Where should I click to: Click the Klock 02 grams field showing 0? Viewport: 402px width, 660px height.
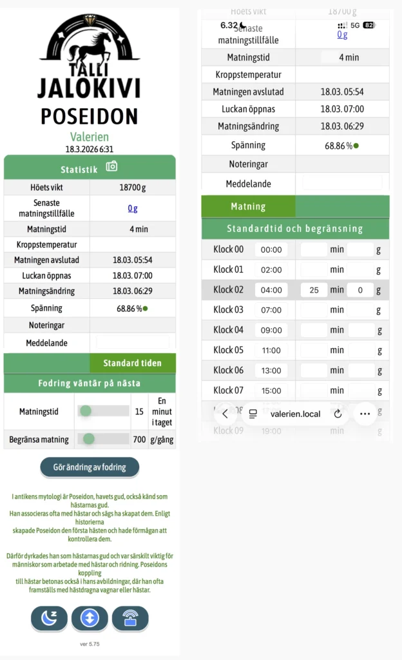(360, 290)
